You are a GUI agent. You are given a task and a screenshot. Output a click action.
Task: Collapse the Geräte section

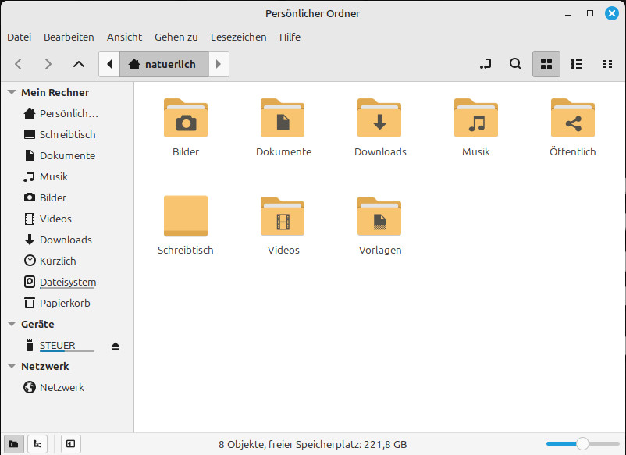[12, 324]
